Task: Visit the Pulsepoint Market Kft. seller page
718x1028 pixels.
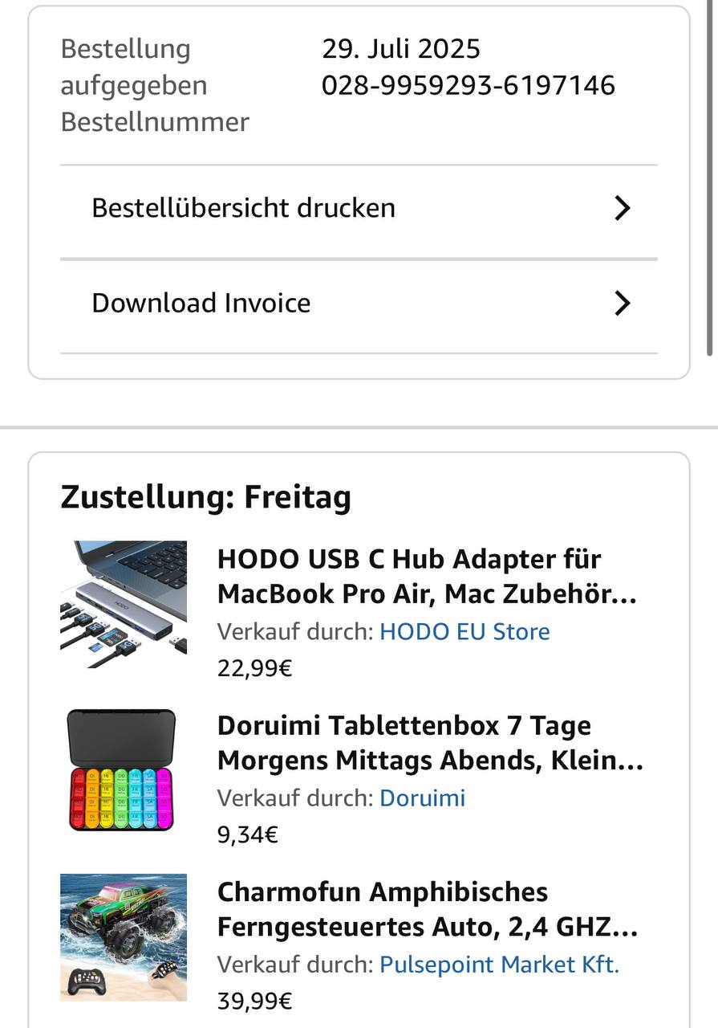Action: coord(499,965)
